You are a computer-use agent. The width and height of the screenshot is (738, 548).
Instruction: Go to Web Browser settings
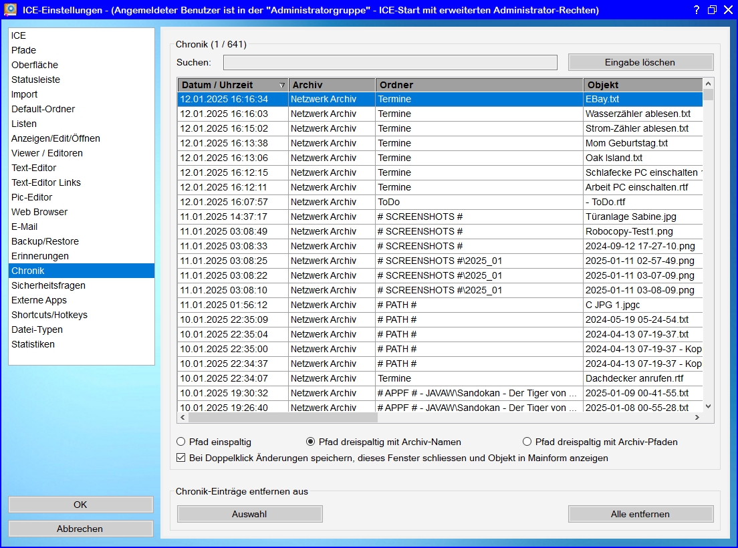[82, 212]
